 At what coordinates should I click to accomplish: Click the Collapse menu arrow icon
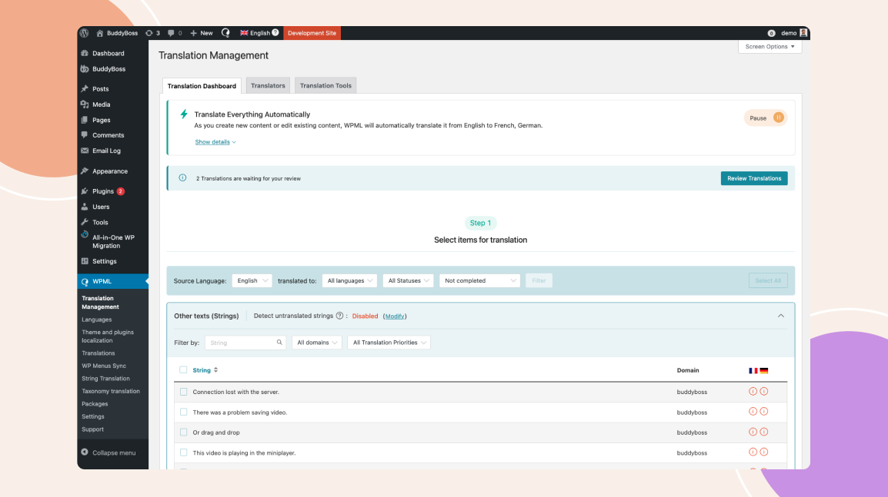tap(85, 452)
